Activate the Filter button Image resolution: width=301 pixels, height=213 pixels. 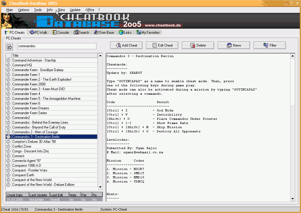tap(269, 45)
